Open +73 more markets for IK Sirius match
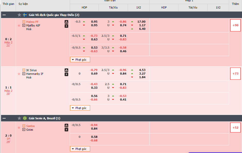 point(235,74)
